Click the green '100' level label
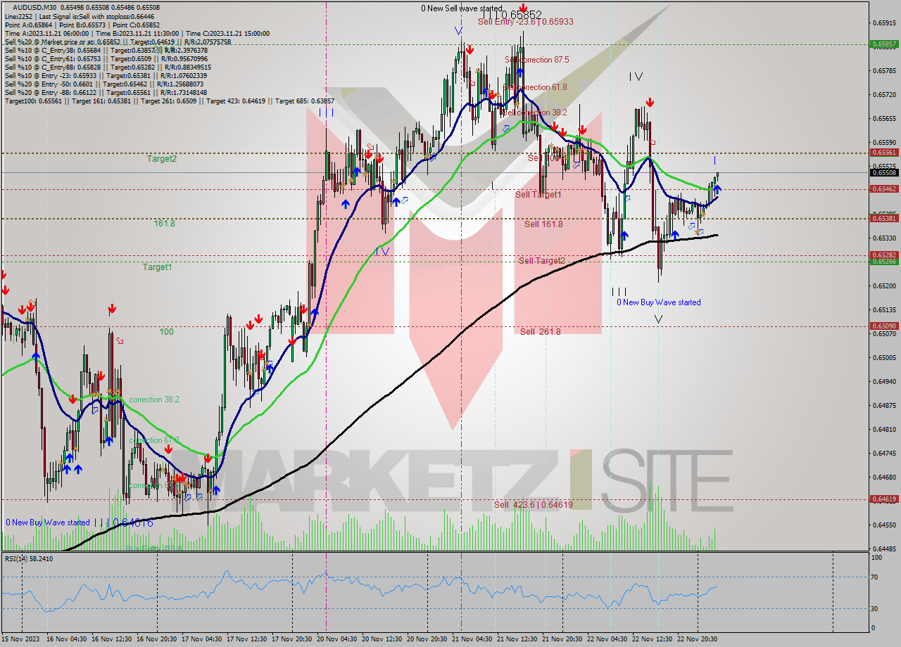This screenshot has height=647, width=901. pos(166,332)
